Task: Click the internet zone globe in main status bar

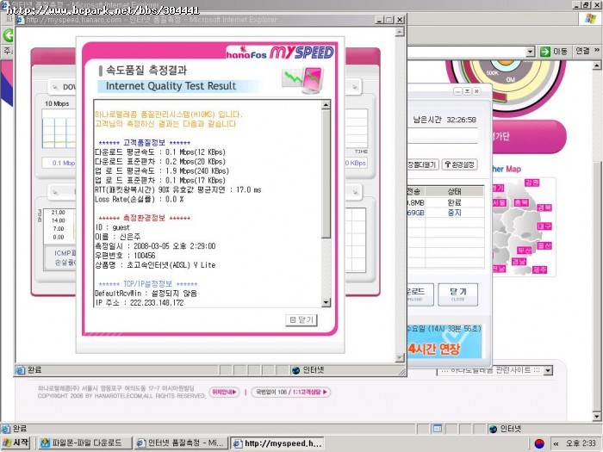Action: pos(493,429)
